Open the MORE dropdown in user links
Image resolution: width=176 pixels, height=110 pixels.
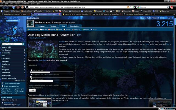[x=163, y=18]
